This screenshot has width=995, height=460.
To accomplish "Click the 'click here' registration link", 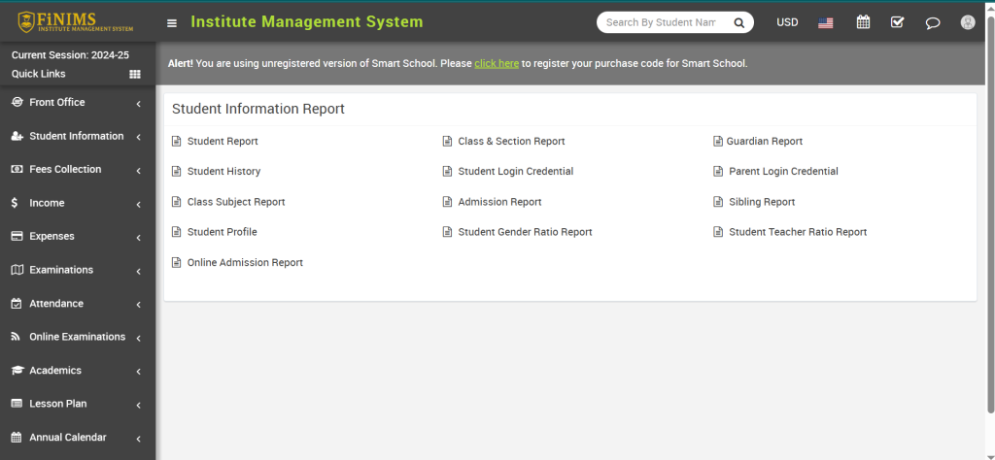I will point(497,64).
